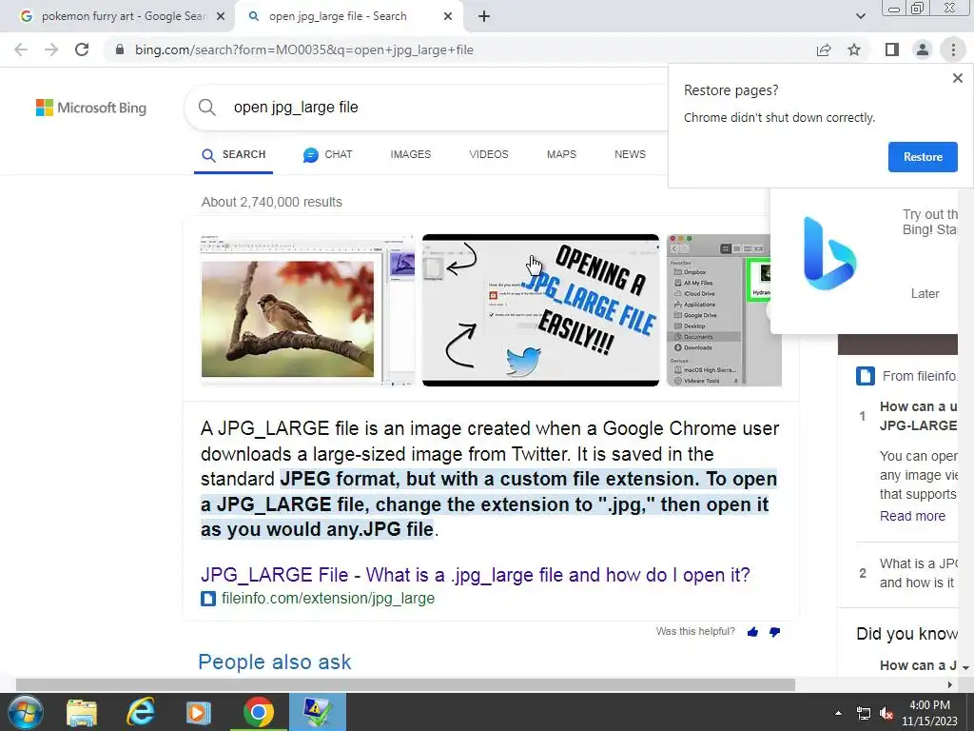
Task: Click the horizontal scrollbar
Action: (x=405, y=685)
